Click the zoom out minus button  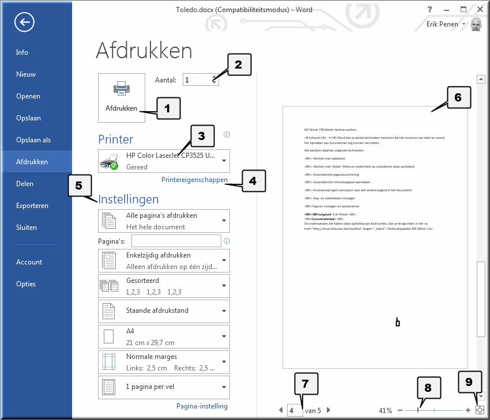tap(400, 410)
